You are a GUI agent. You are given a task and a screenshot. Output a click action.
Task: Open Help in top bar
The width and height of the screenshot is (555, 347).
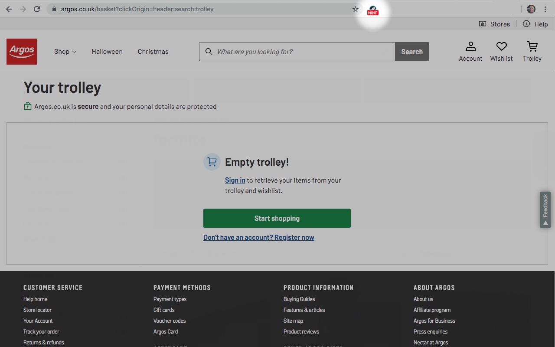pyautogui.click(x=535, y=24)
